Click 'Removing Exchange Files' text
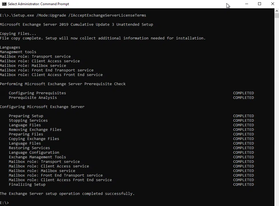 coord(35,130)
